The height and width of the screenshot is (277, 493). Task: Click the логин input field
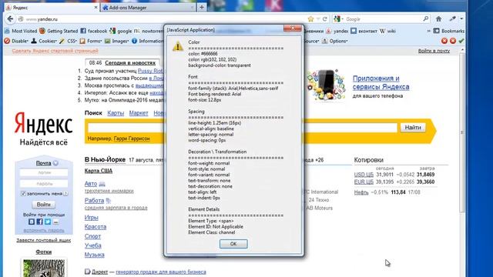44,172
